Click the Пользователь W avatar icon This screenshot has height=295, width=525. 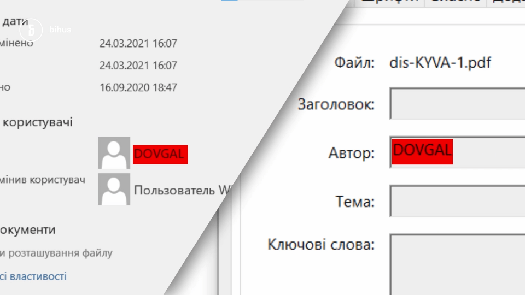pos(114,190)
